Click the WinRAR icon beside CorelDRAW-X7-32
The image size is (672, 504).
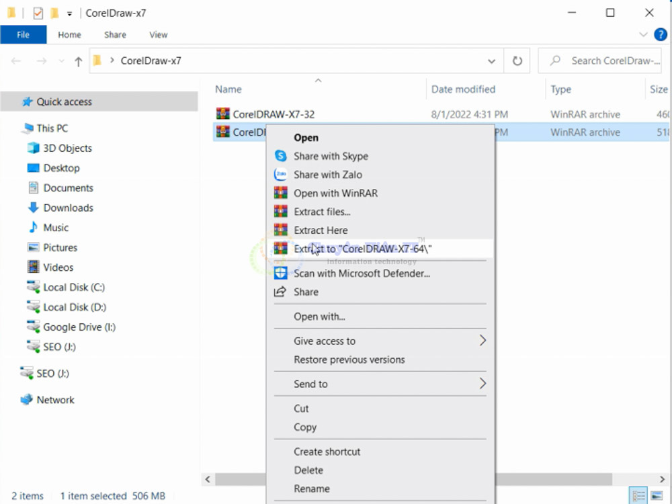point(222,114)
